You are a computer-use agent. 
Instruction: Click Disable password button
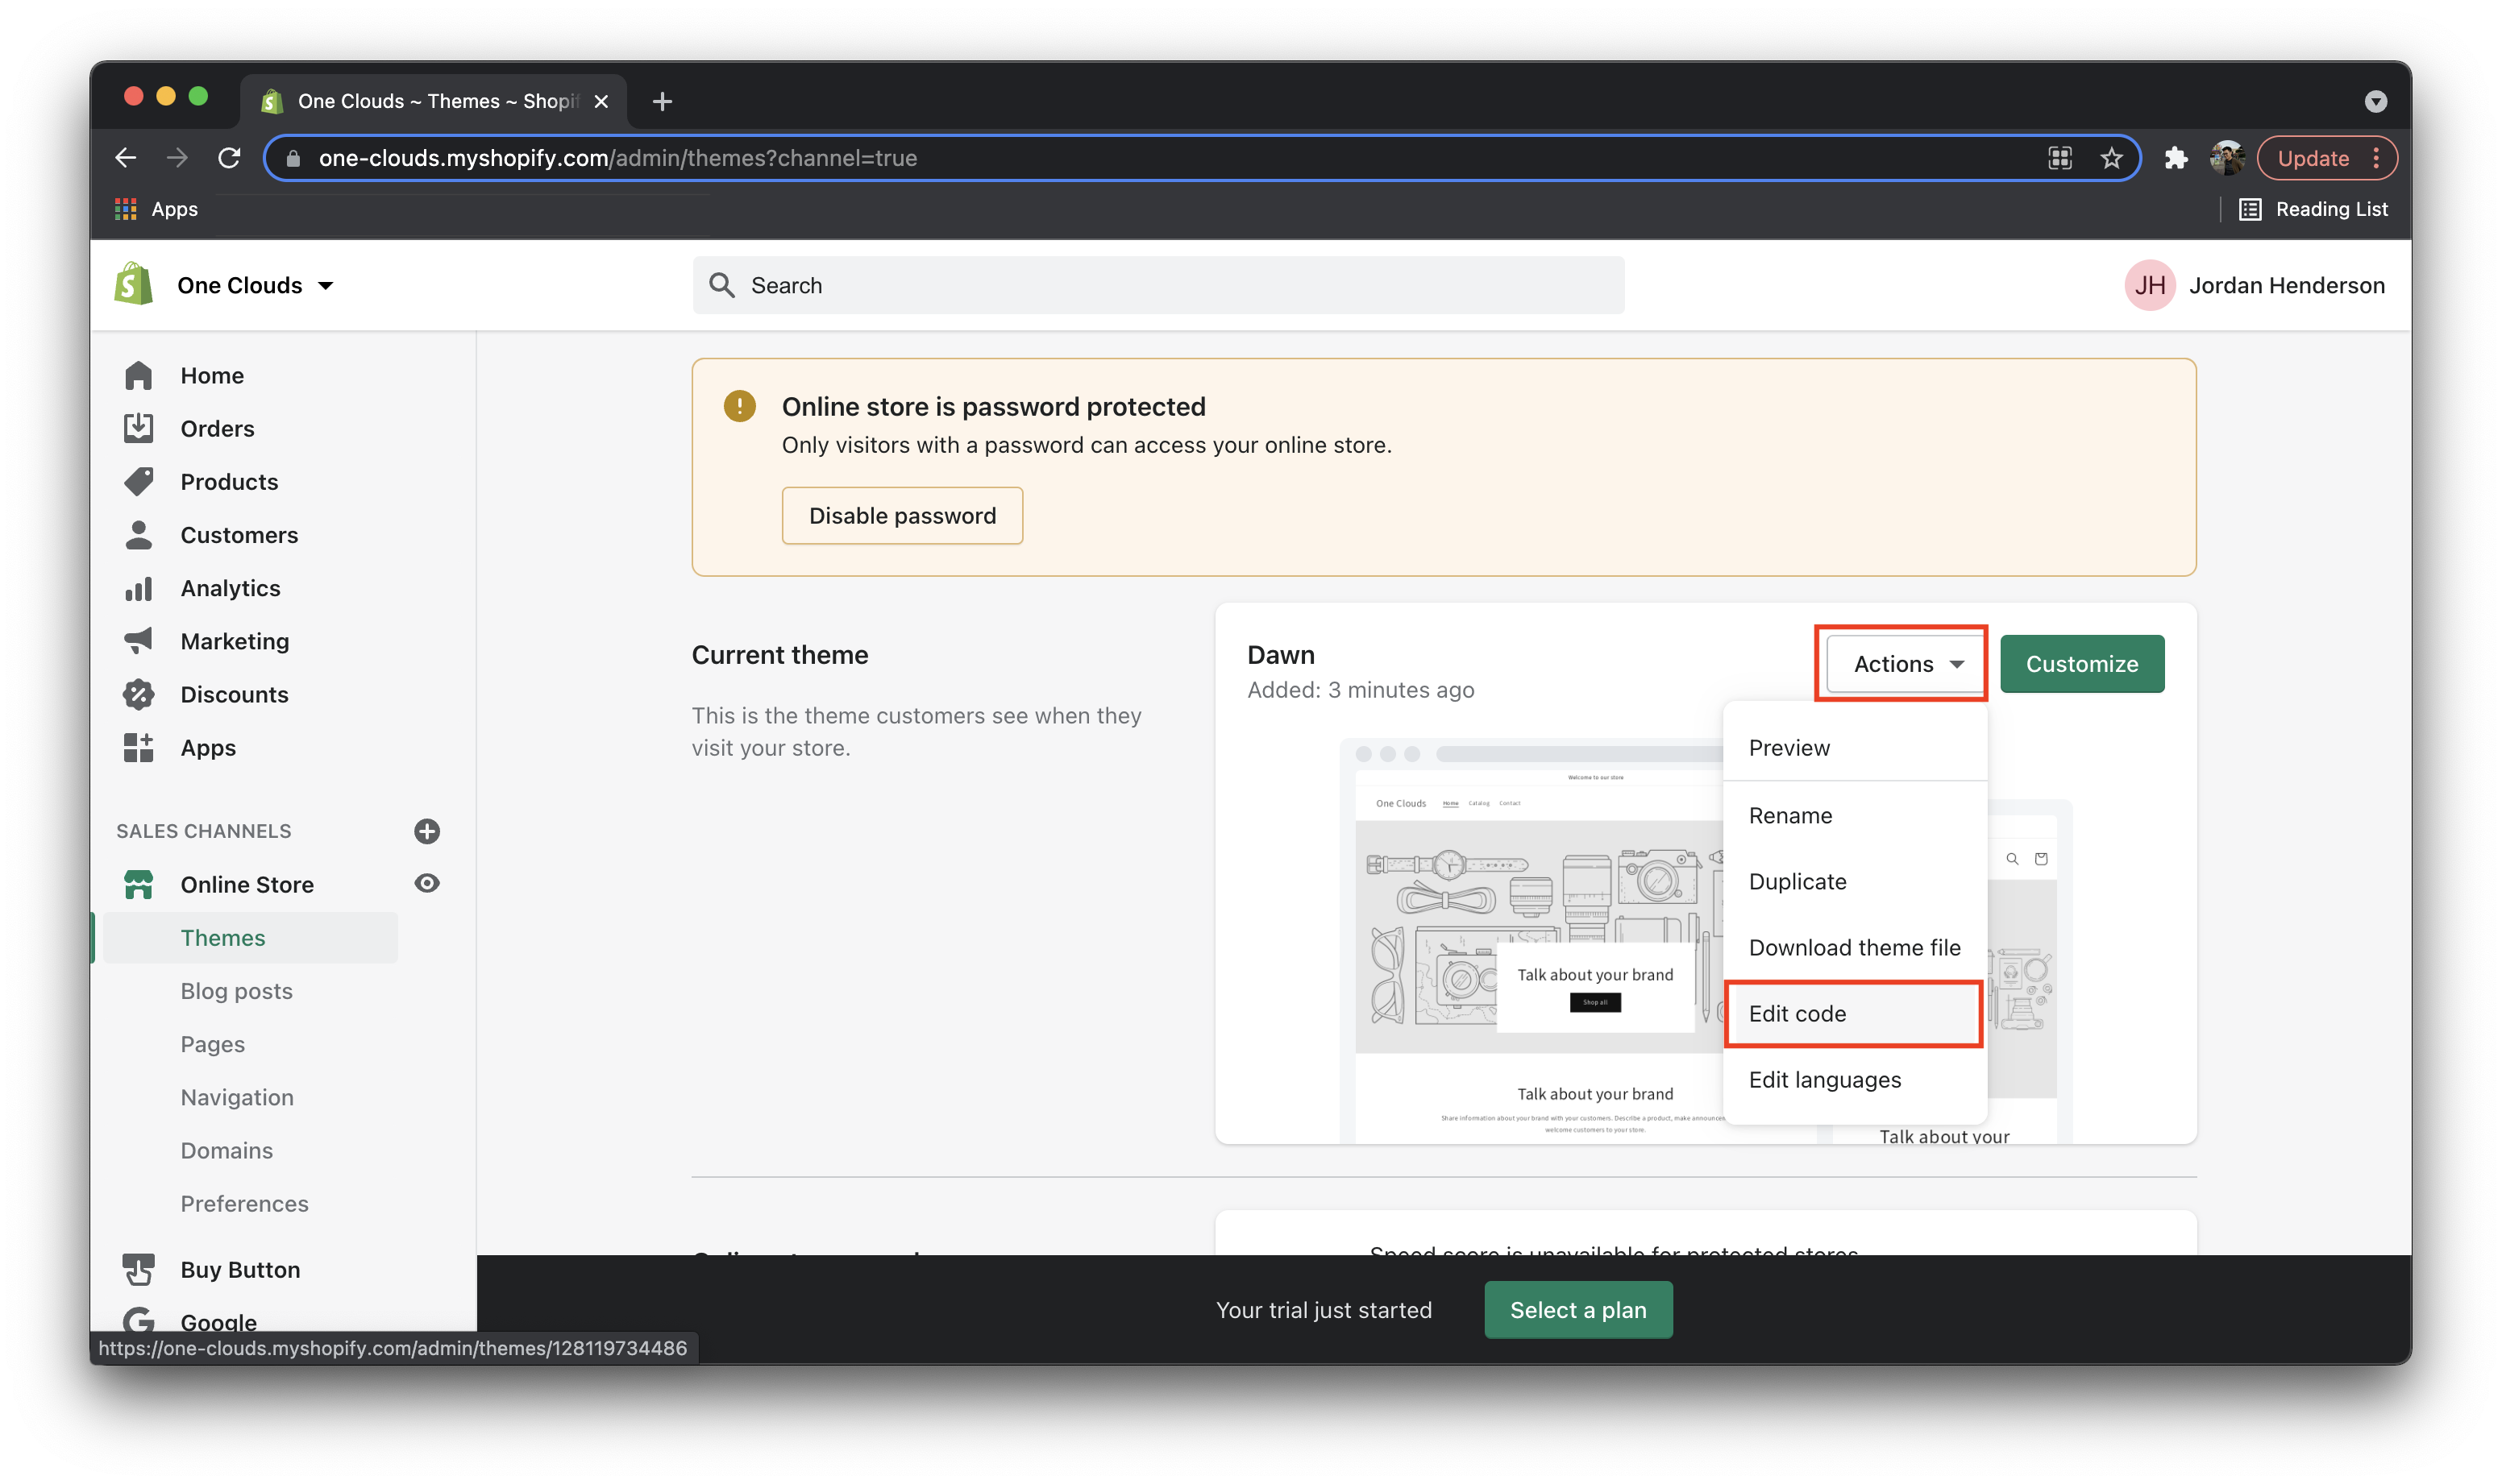903,516
